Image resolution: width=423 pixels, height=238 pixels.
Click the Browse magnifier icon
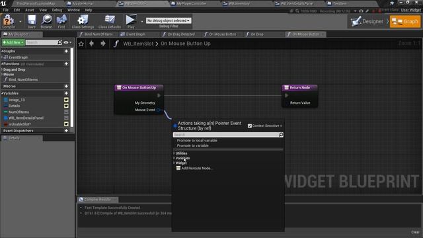pos(46,21)
